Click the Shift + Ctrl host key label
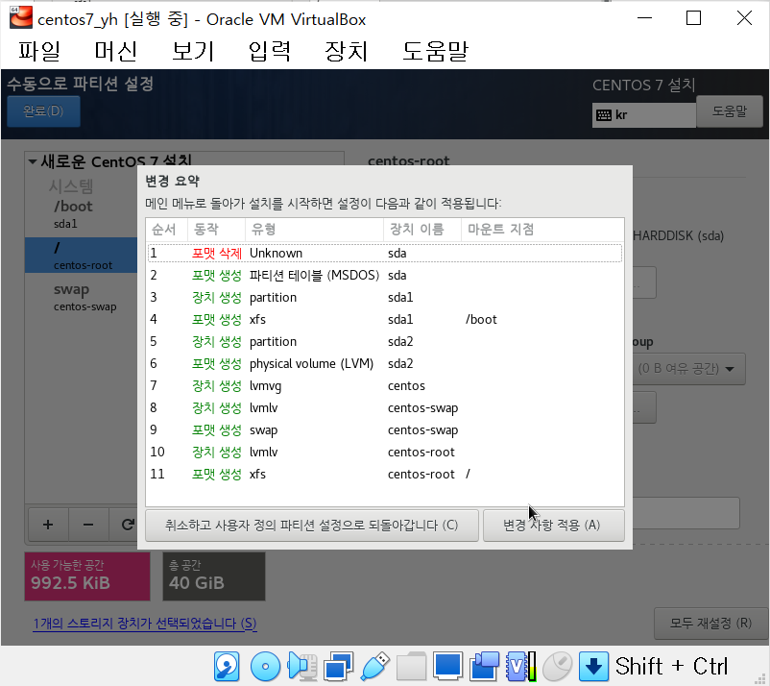Viewport: 770px width, 686px height. tap(671, 667)
